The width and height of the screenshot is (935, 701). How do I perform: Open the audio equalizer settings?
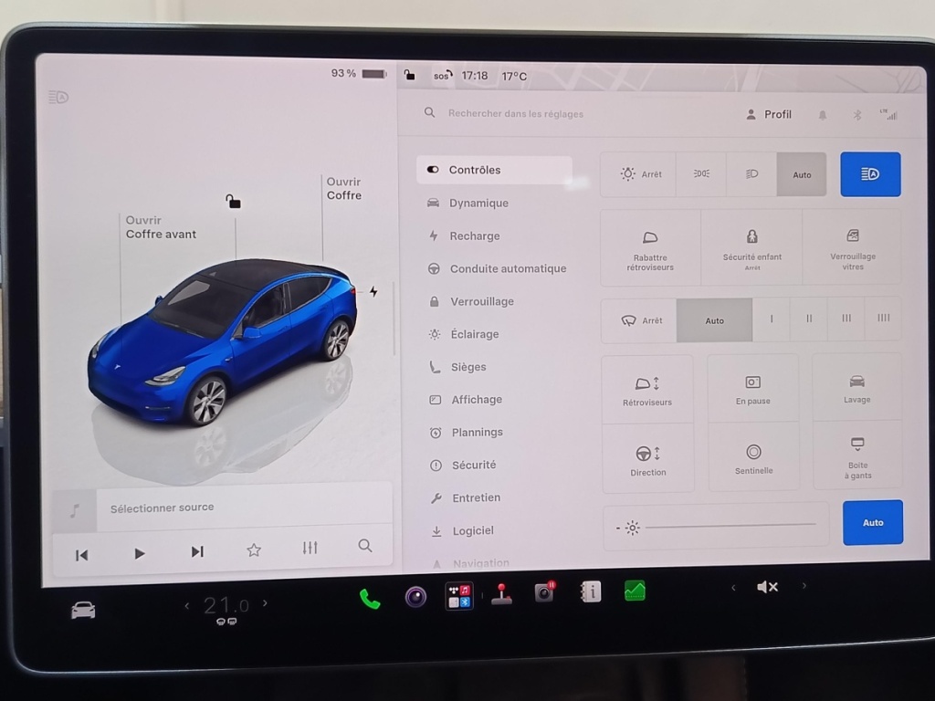(310, 548)
